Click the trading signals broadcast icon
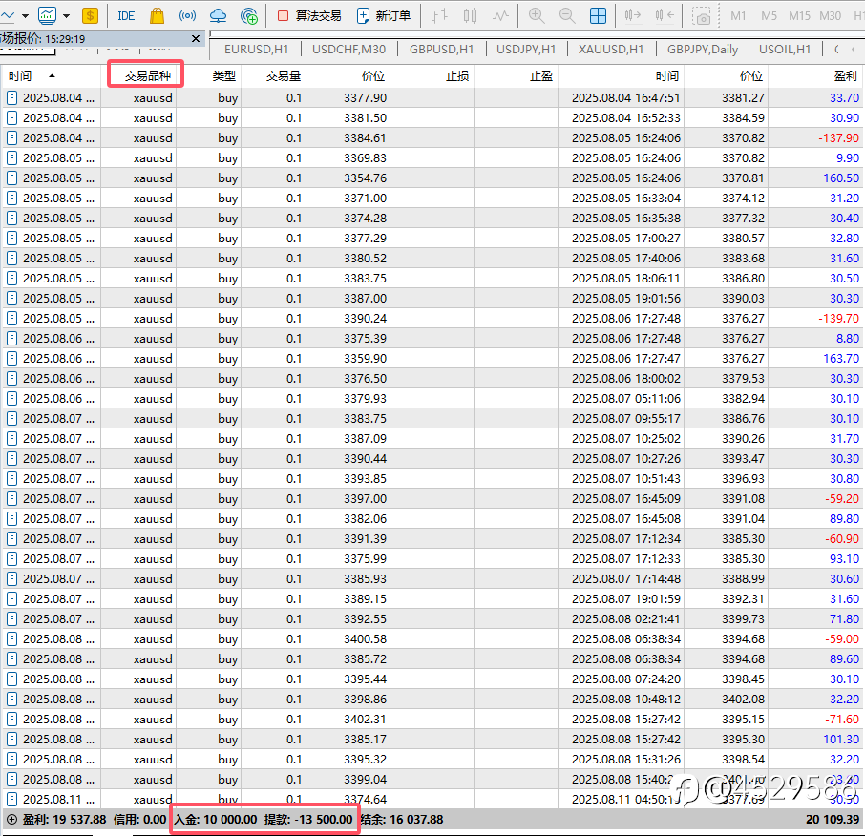This screenshot has height=836, width=865. [188, 15]
